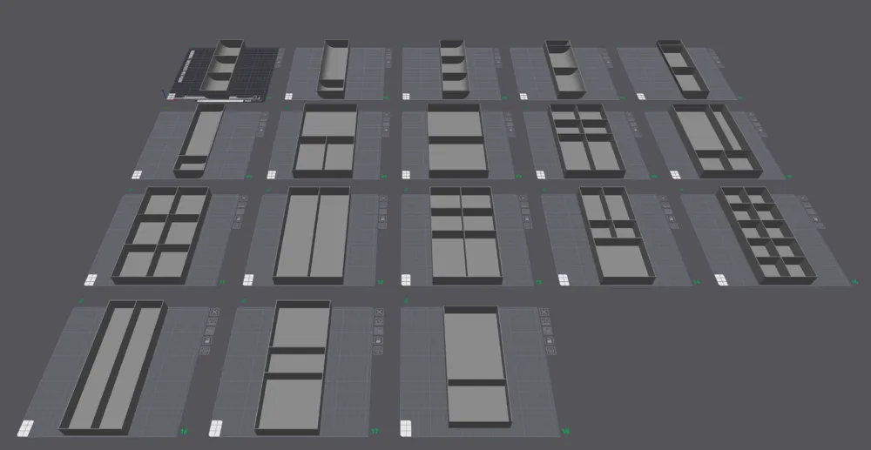Arrange objects on plate 16
The image size is (871, 450).
coord(208,332)
